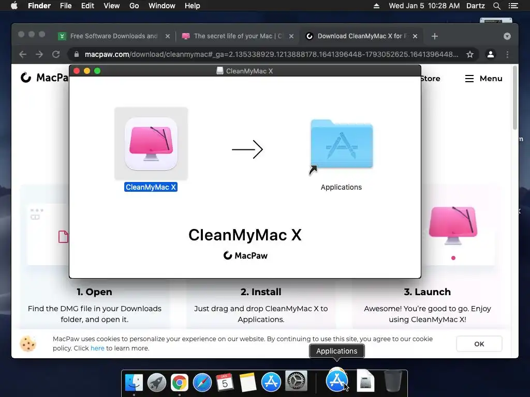This screenshot has height=397, width=530.
Task: Click the Applications folder in Dock
Action: pyautogui.click(x=336, y=380)
